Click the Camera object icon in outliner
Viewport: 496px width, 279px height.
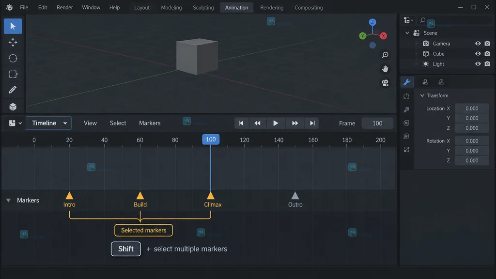pos(426,43)
